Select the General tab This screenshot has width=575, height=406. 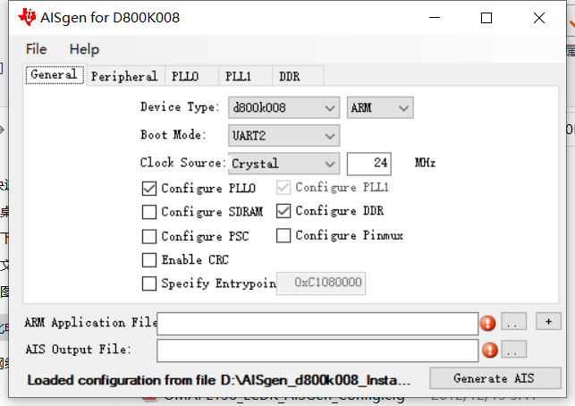coord(55,74)
